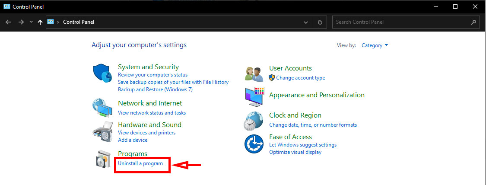Open the address bar history dropdown

pos(306,22)
